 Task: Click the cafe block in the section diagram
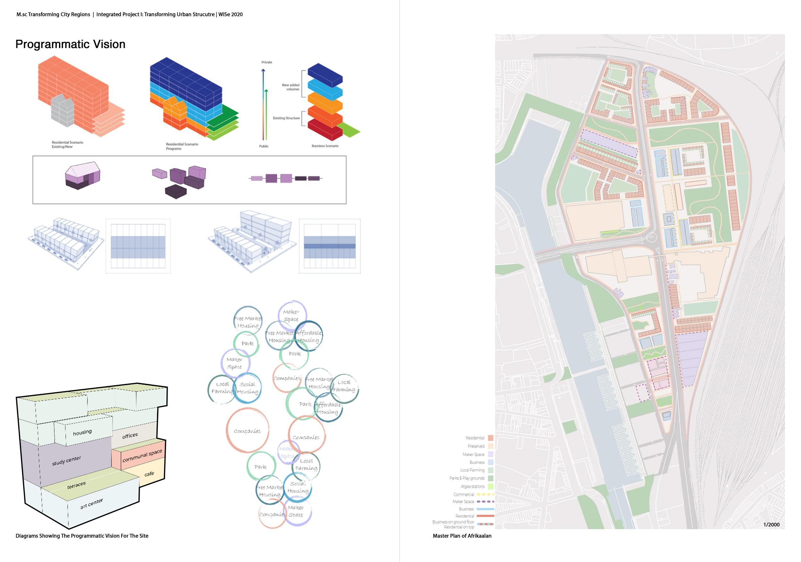tap(149, 474)
